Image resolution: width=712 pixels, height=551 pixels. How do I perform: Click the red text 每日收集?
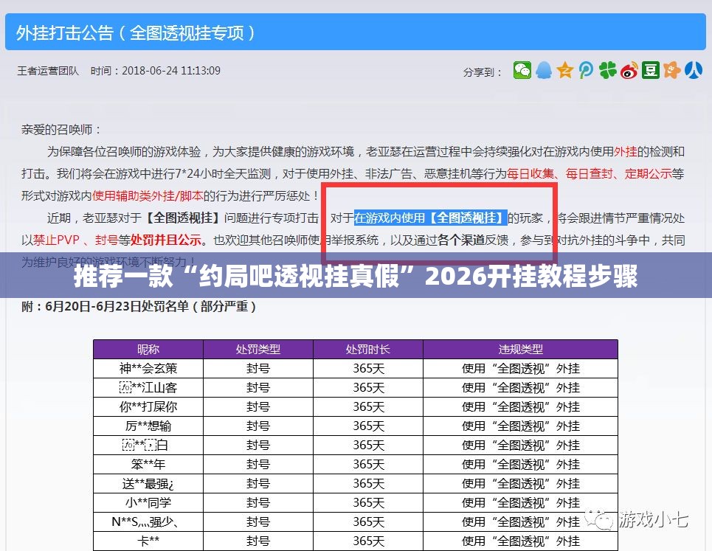pyautogui.click(x=530, y=173)
